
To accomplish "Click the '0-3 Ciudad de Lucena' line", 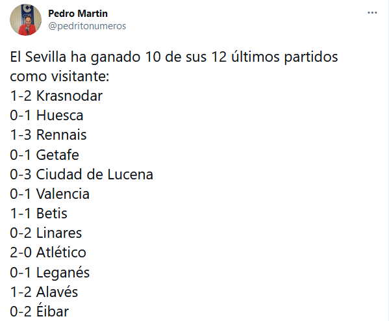I will pos(81,174).
